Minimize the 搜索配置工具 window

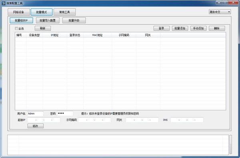click(x=219, y=2)
